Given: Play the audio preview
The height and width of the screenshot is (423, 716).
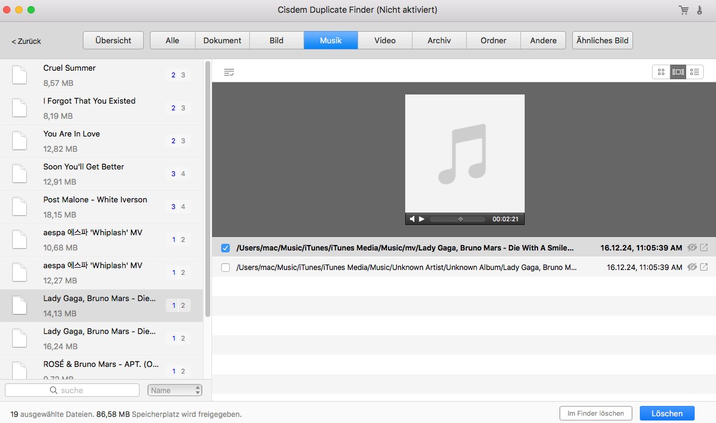Looking at the screenshot, I should click(x=422, y=219).
